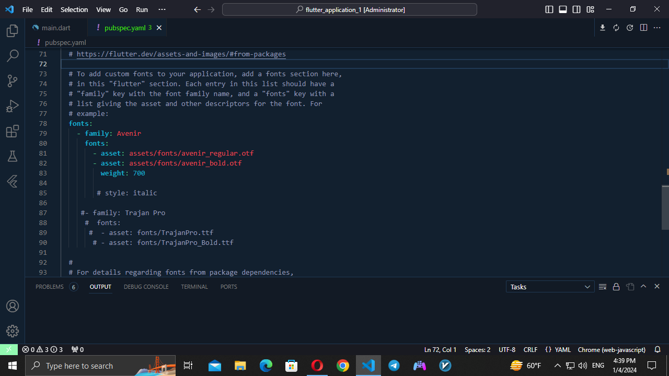The width and height of the screenshot is (669, 376).
Task: Select the OUTPUT panel tab
Action: click(x=100, y=287)
